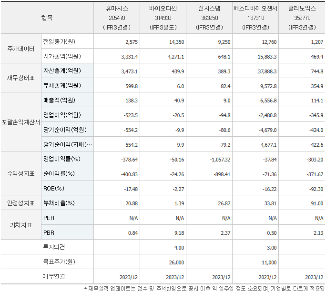The height and width of the screenshot is (292, 326).
Task: Click the 진시스템 363250 column header
Action: pyautogui.click(x=209, y=18)
